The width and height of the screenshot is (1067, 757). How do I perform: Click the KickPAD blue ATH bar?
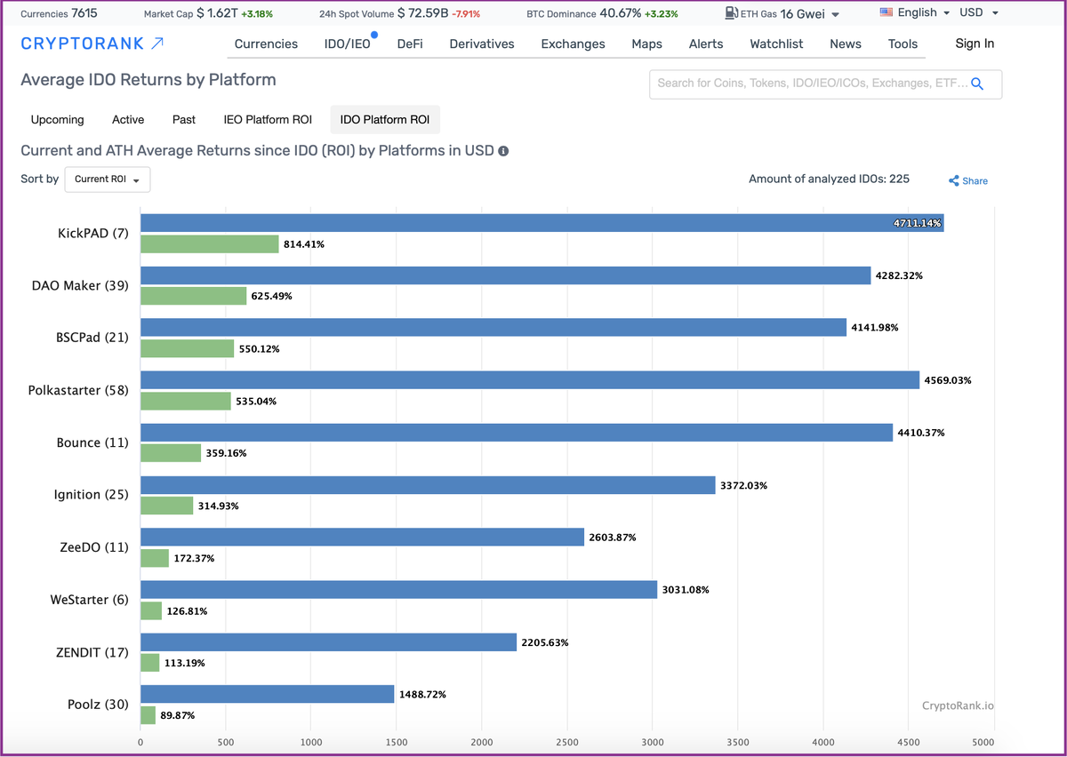(x=542, y=223)
